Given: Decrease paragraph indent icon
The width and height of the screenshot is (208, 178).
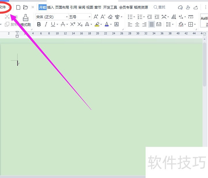Looking at the screenshot, I should (x=150, y=17).
